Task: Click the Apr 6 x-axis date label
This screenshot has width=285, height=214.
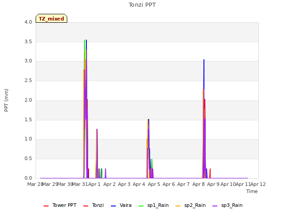Action: [169, 184]
